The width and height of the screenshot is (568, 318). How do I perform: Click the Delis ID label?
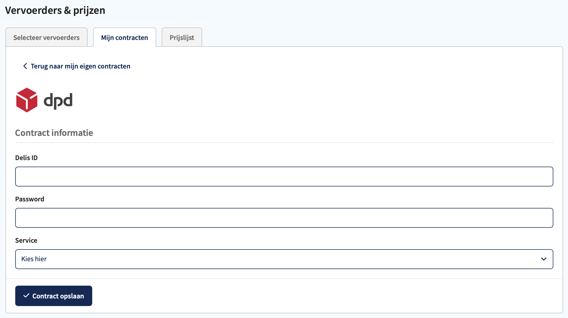coord(26,158)
